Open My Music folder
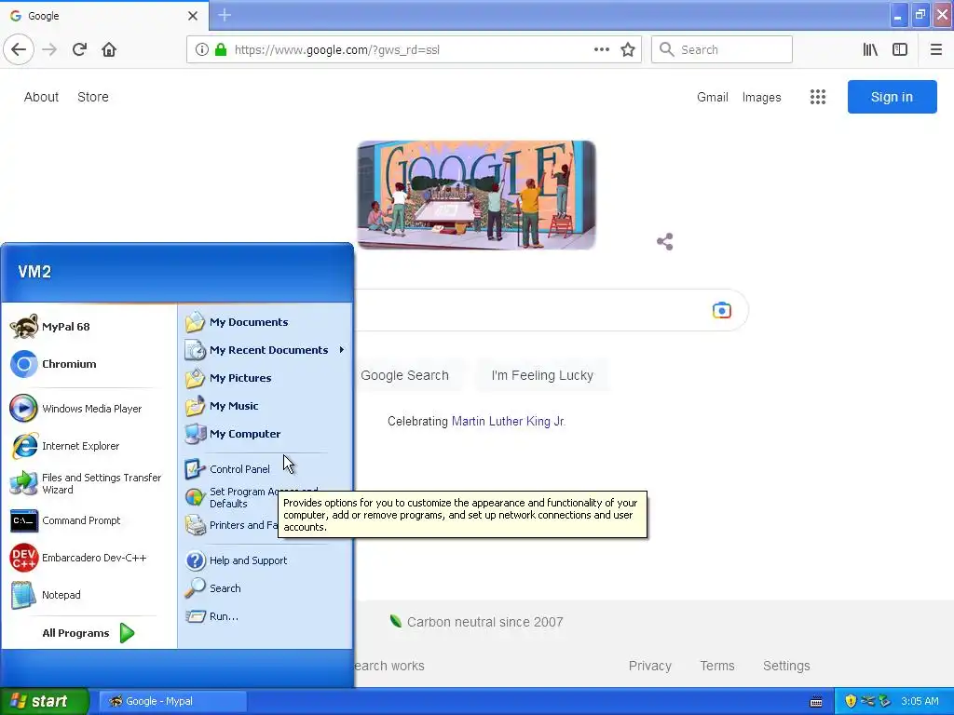 [266, 406]
